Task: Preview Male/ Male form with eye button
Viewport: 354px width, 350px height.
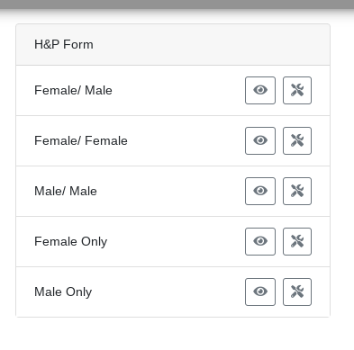Action: click(x=260, y=191)
